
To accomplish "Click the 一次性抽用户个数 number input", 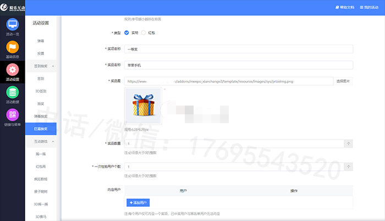I will [234, 167].
